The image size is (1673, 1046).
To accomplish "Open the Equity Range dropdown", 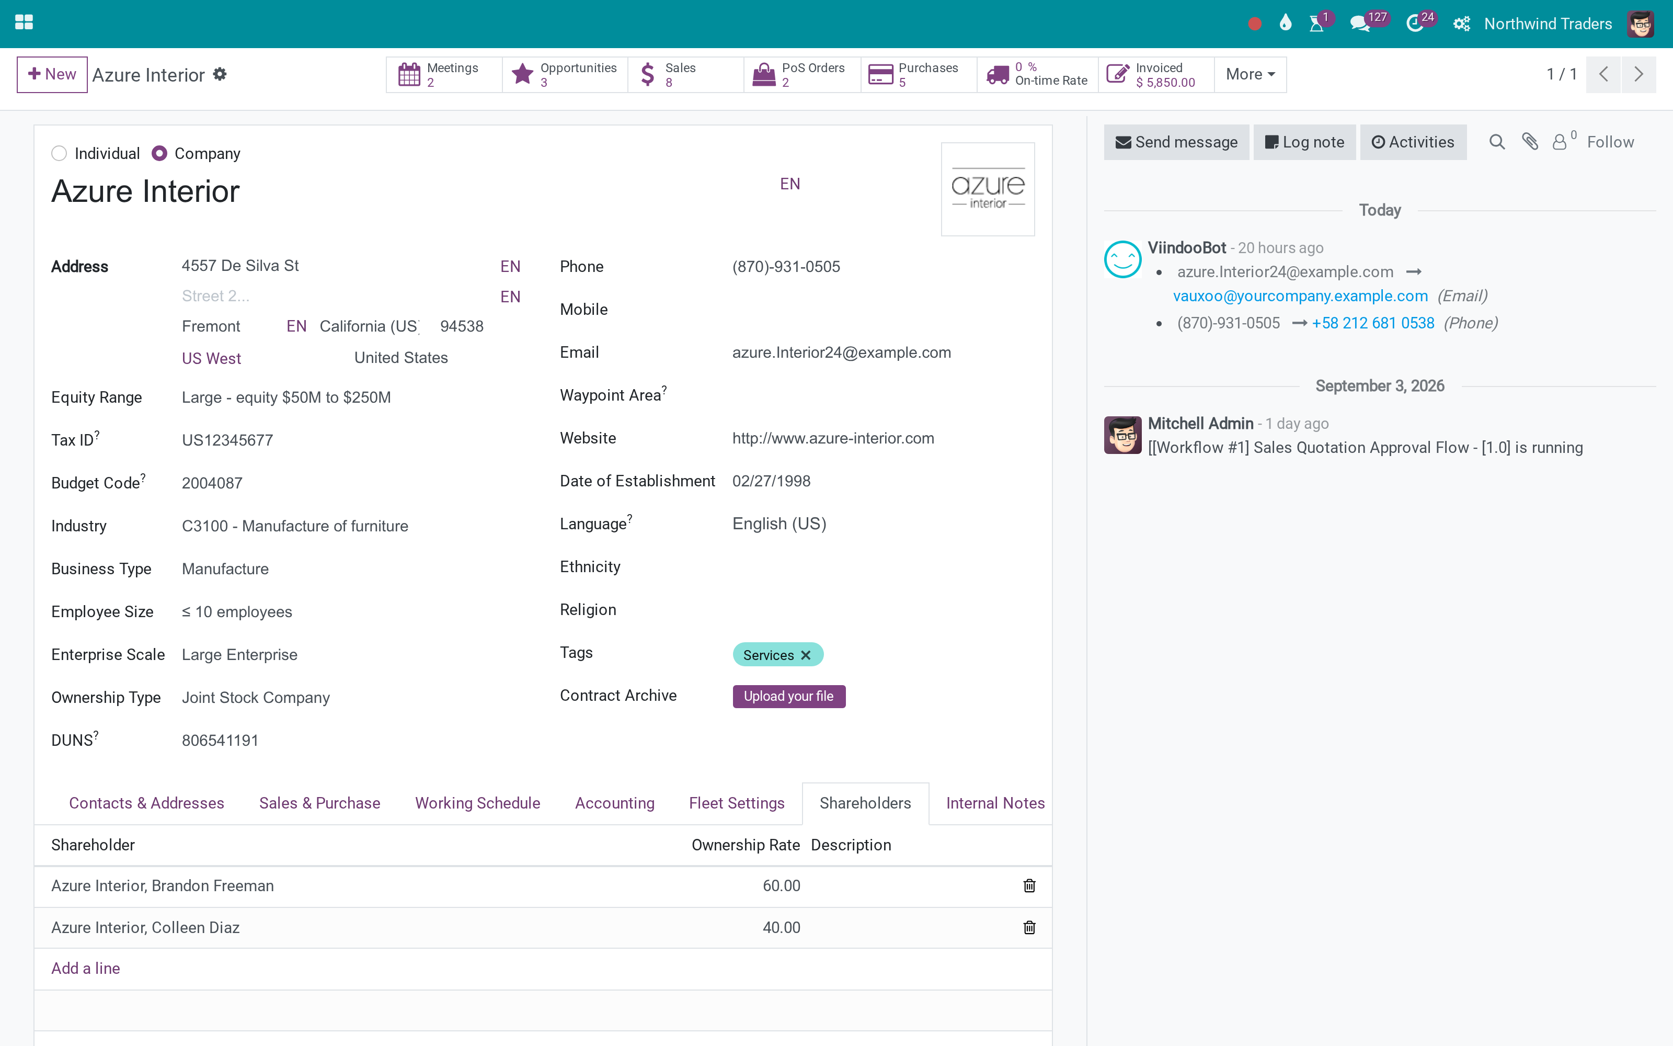I will (x=352, y=397).
